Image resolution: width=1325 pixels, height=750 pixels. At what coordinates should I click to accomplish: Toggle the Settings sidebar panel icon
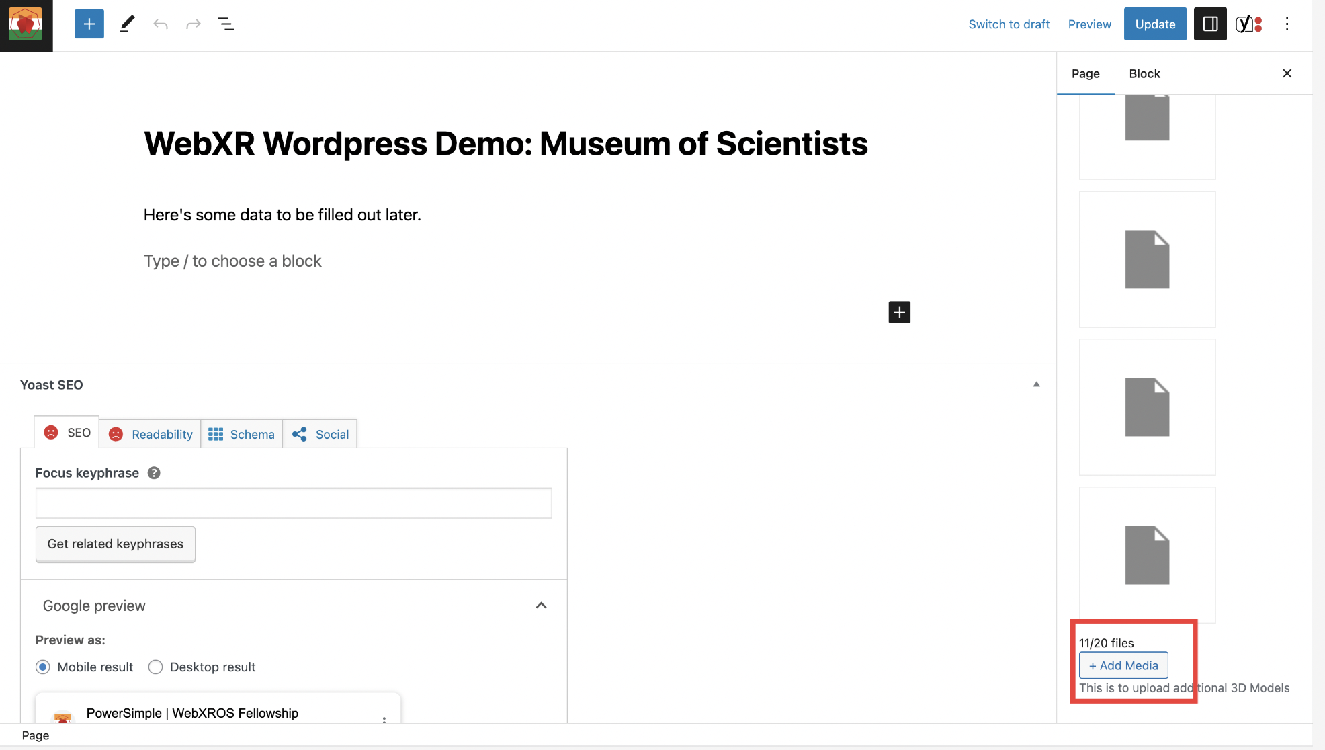(x=1209, y=24)
